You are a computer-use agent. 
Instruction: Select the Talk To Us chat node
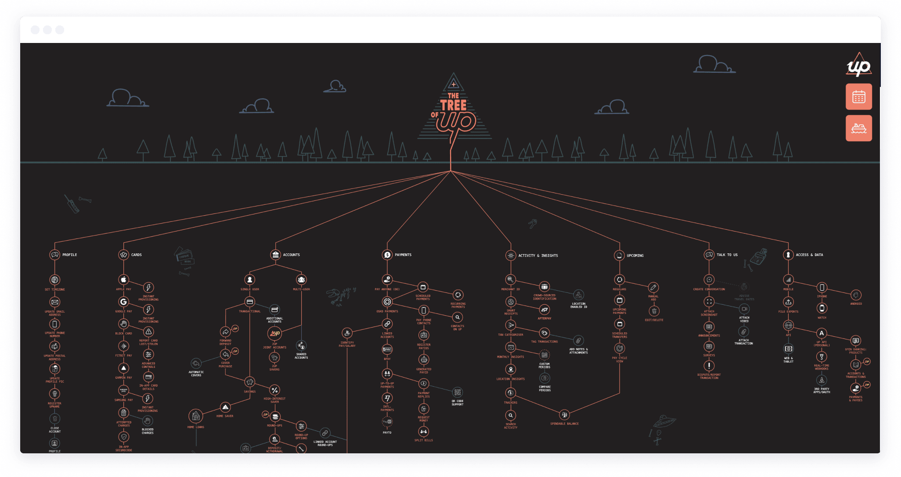coord(709,255)
